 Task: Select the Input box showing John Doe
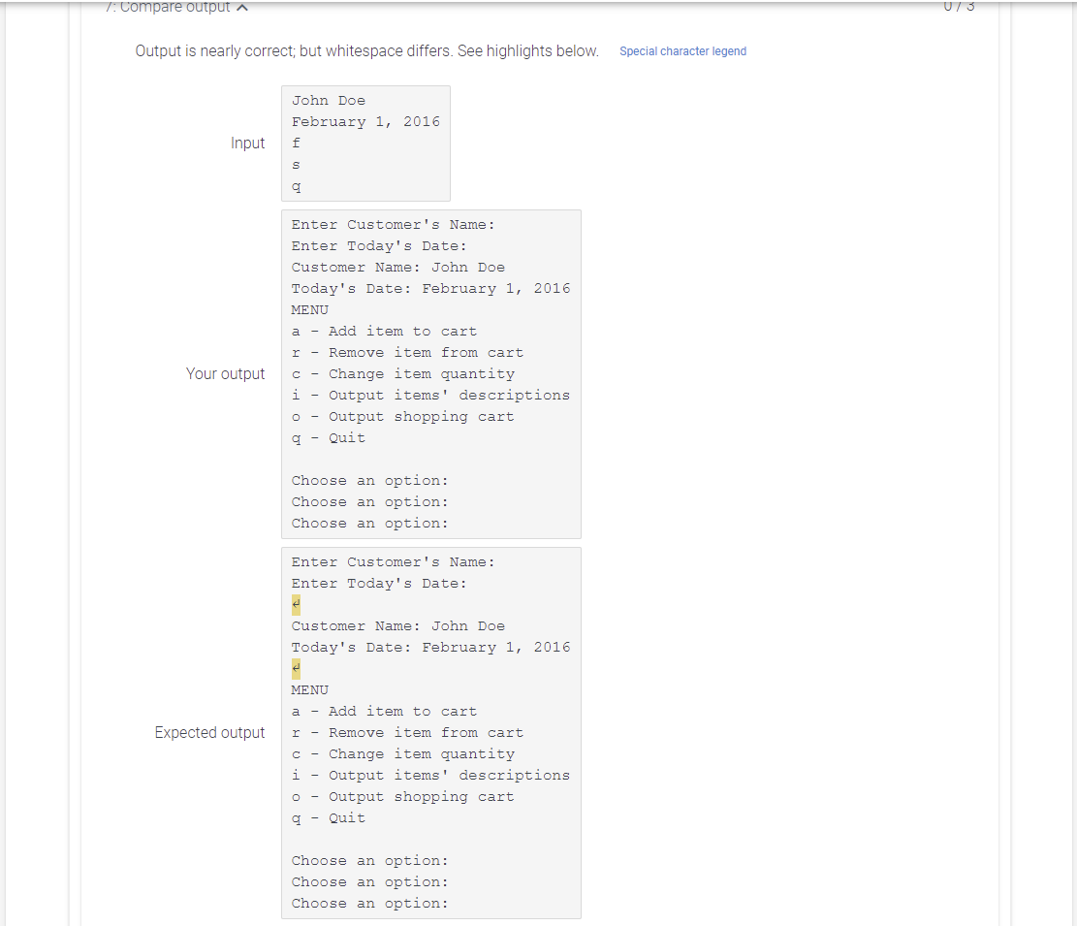[x=365, y=143]
